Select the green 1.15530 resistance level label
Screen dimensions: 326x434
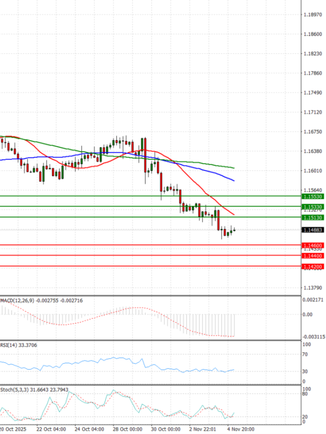pos(314,196)
